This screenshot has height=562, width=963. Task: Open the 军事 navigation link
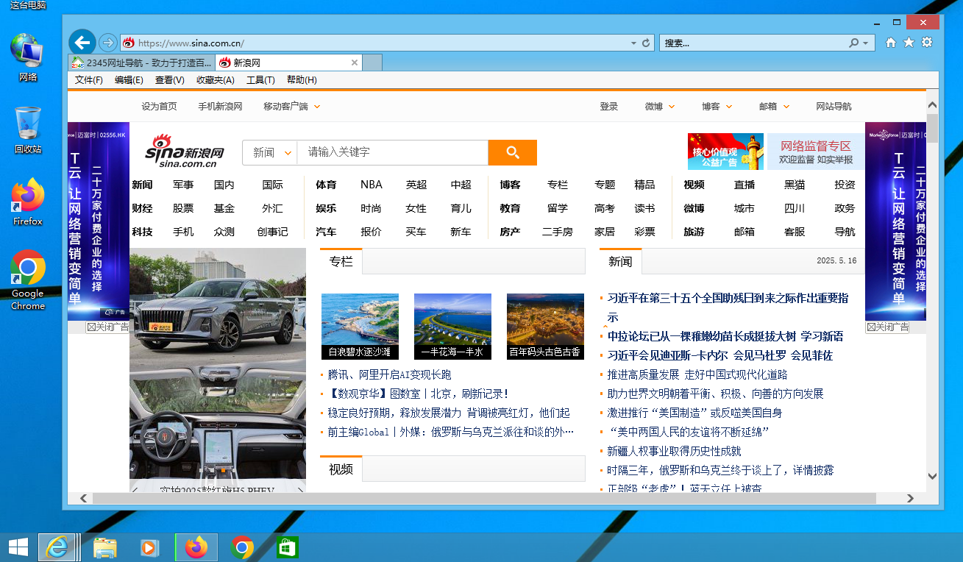pos(183,185)
